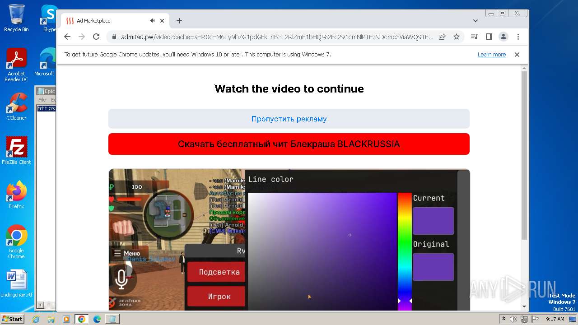Click the Подсветка button in video

(216, 272)
